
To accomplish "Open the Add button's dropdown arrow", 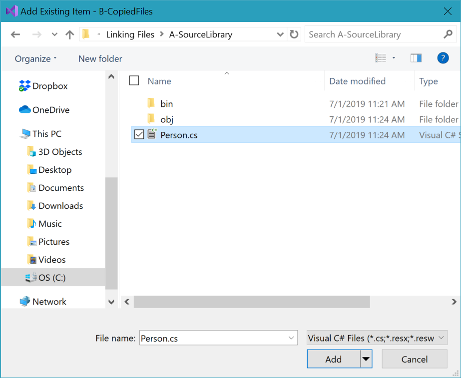I will (365, 359).
